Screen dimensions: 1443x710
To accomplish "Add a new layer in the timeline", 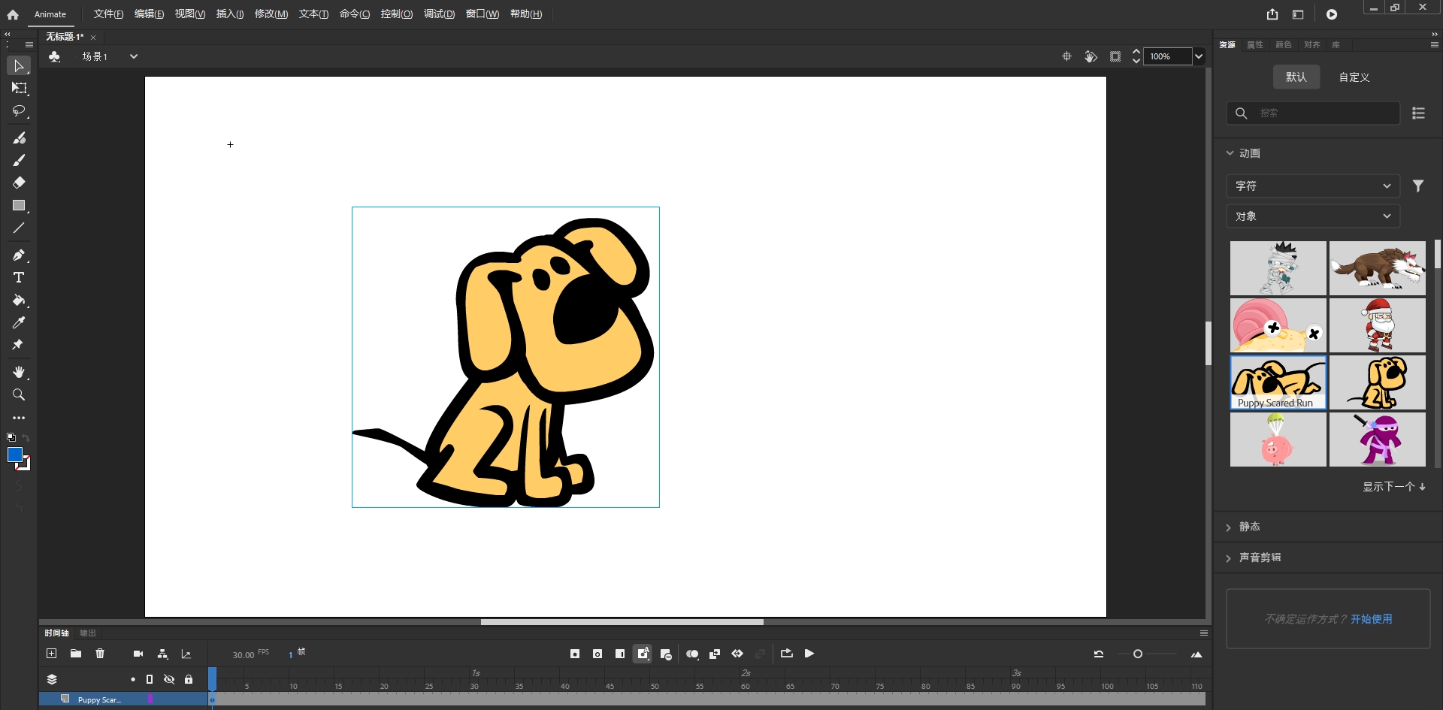I will pyautogui.click(x=51, y=654).
